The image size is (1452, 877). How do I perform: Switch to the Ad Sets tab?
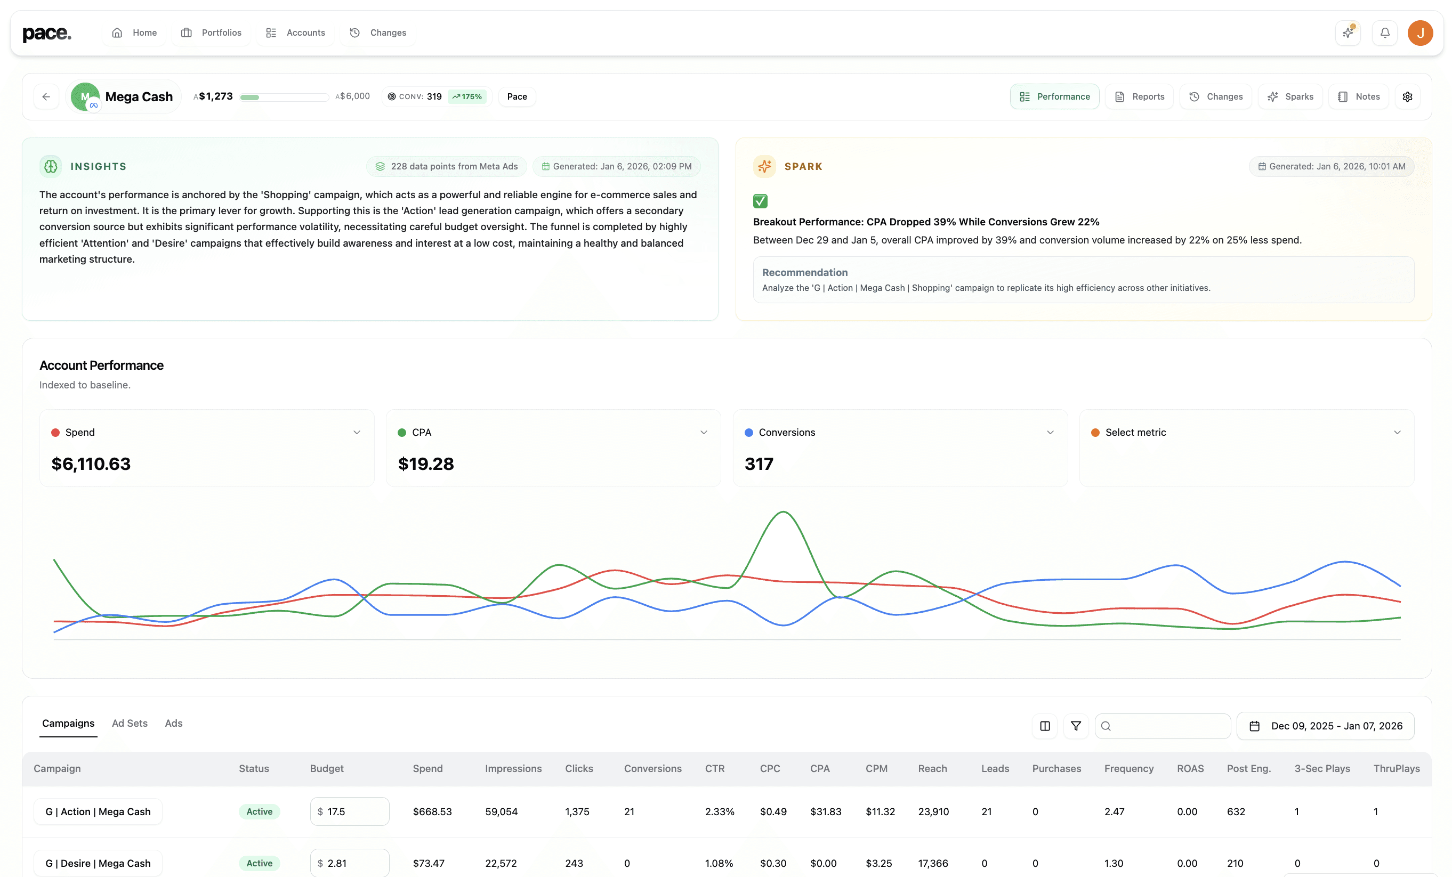(x=129, y=723)
